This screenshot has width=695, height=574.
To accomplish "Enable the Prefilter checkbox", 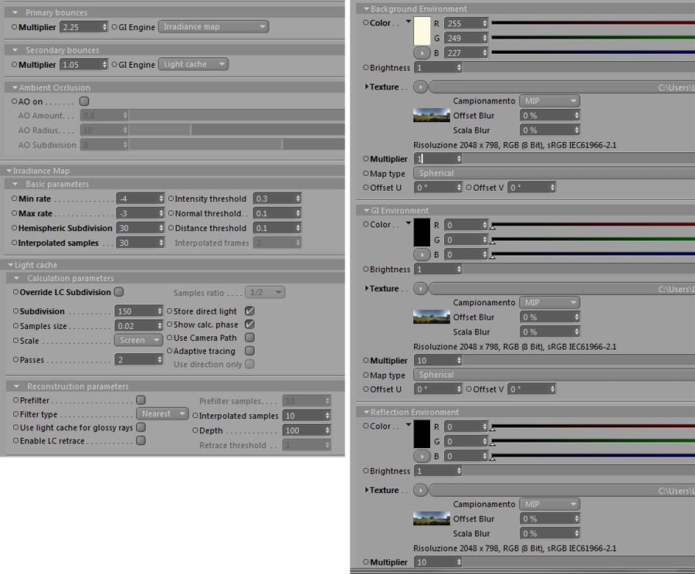I will tap(141, 400).
